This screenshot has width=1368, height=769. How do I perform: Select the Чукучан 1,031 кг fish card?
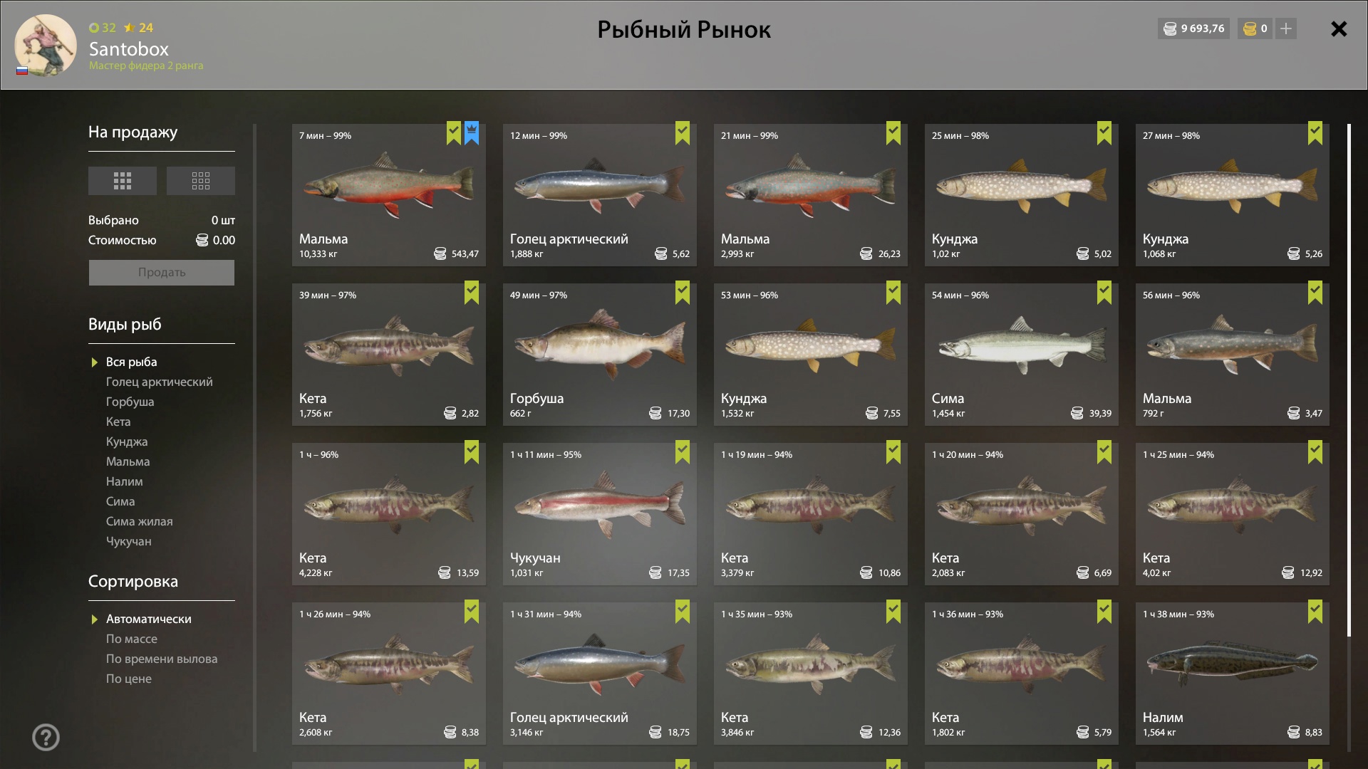pos(600,514)
